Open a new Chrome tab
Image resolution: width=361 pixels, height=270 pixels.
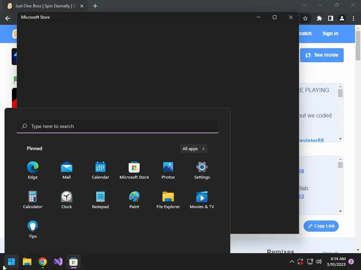tap(95, 6)
